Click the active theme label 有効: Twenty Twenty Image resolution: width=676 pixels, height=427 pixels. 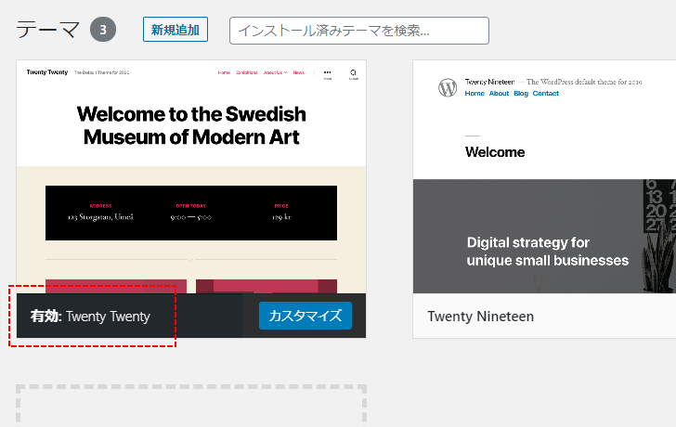90,317
